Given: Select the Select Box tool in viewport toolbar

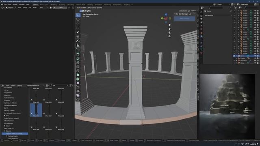Looking at the screenshot, I should tap(78, 15).
